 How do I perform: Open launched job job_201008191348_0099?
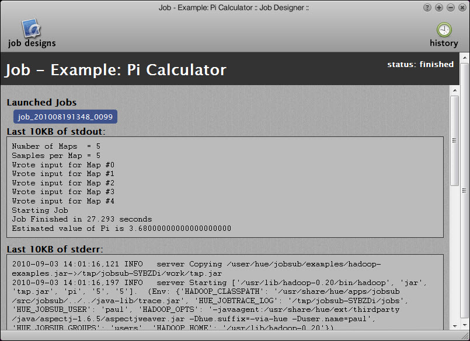(65, 117)
